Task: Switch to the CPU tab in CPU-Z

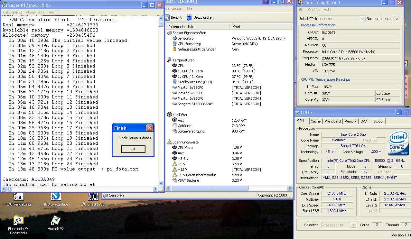Action: tap(300, 121)
